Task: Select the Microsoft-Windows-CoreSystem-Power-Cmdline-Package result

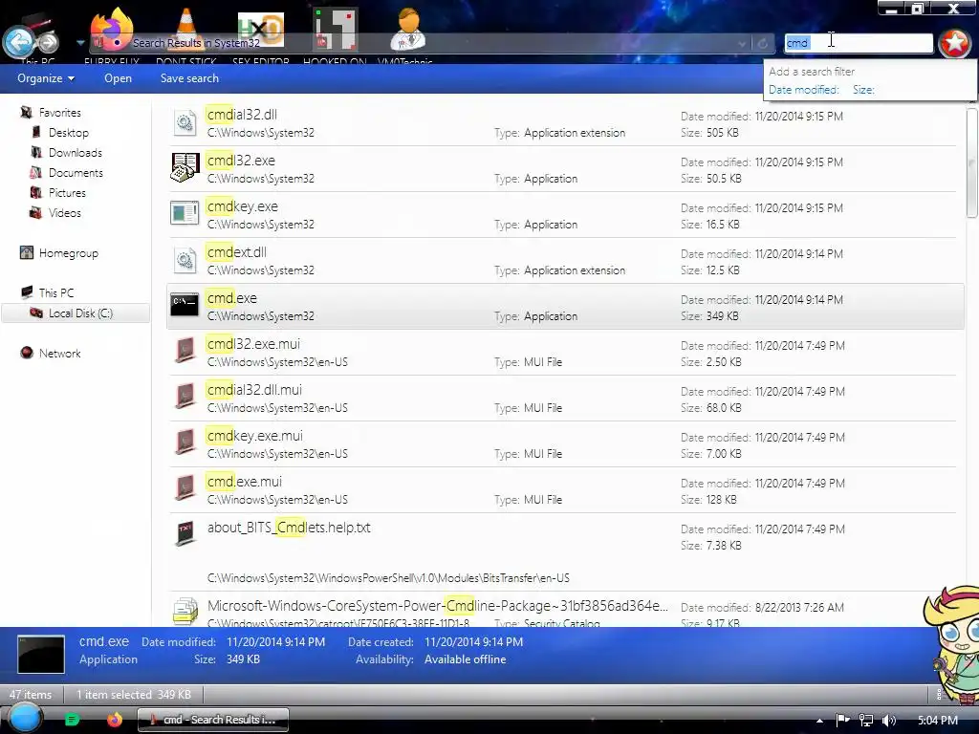Action: (x=437, y=606)
